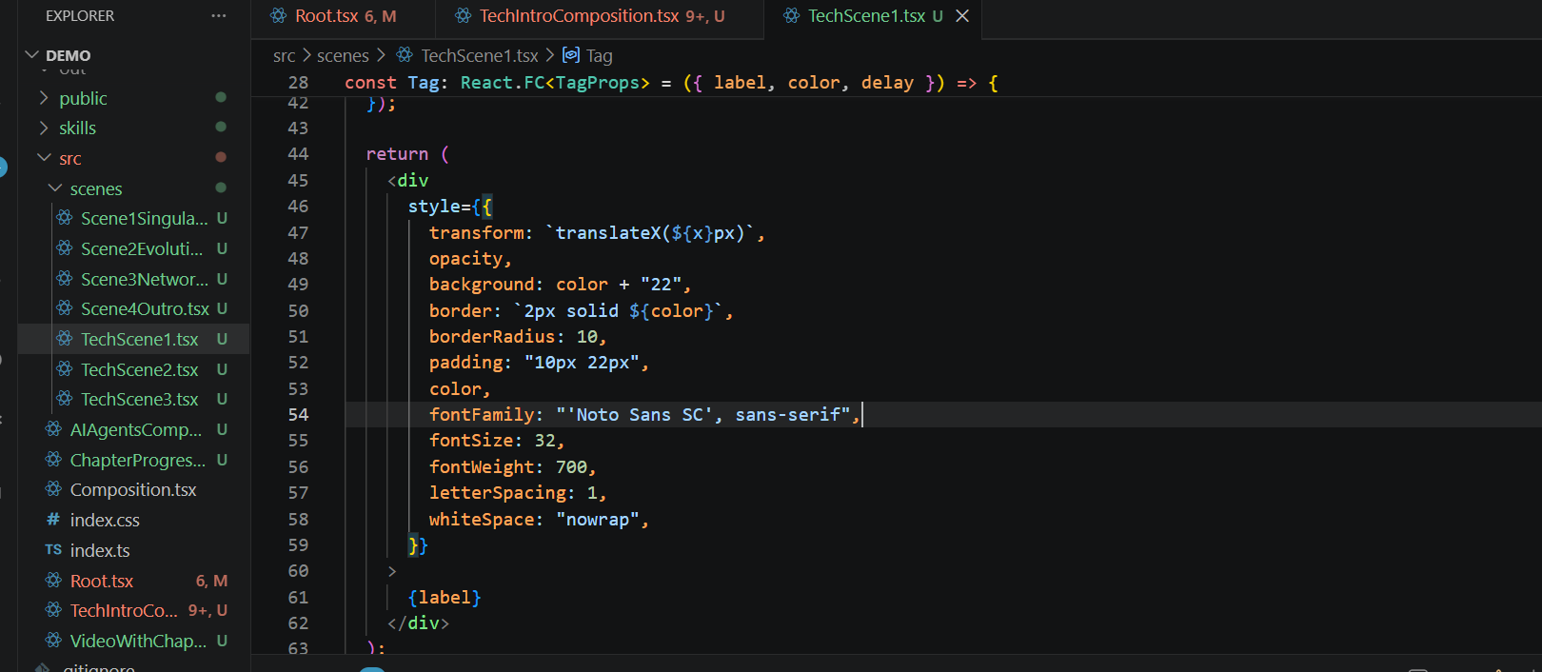
Task: Open TechScene2.tsx file
Action: (139, 369)
